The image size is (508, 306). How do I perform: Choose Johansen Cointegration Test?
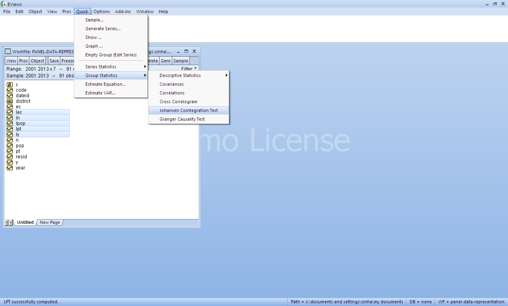click(x=189, y=110)
